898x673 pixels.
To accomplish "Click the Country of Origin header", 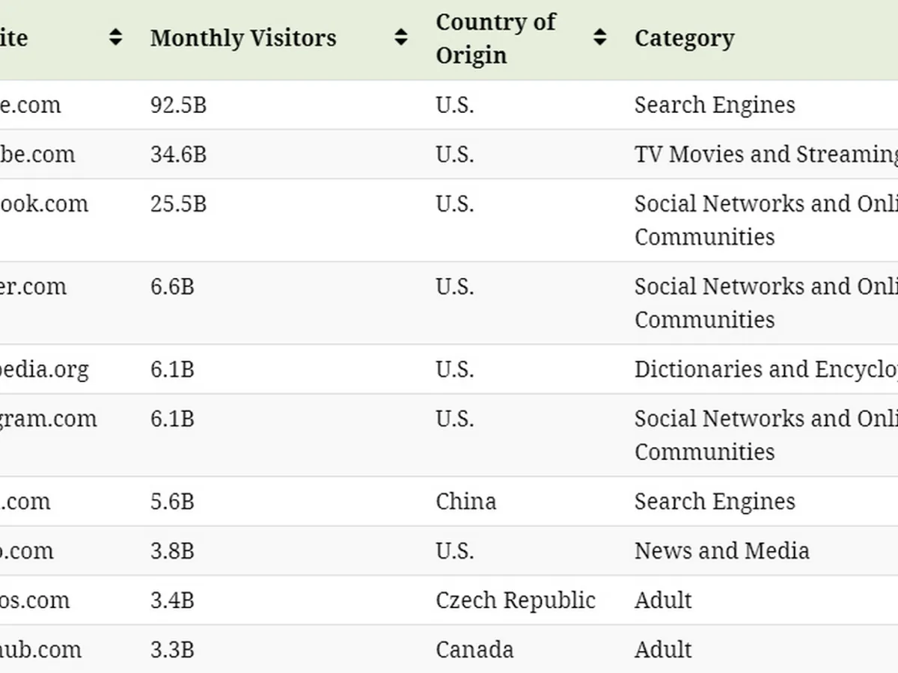I will tap(495, 38).
